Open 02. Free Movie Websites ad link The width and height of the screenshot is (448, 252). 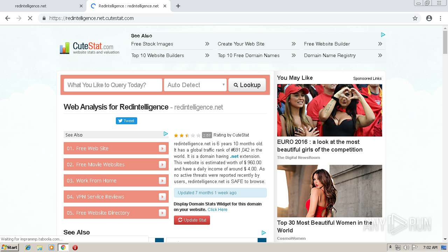coord(116,164)
